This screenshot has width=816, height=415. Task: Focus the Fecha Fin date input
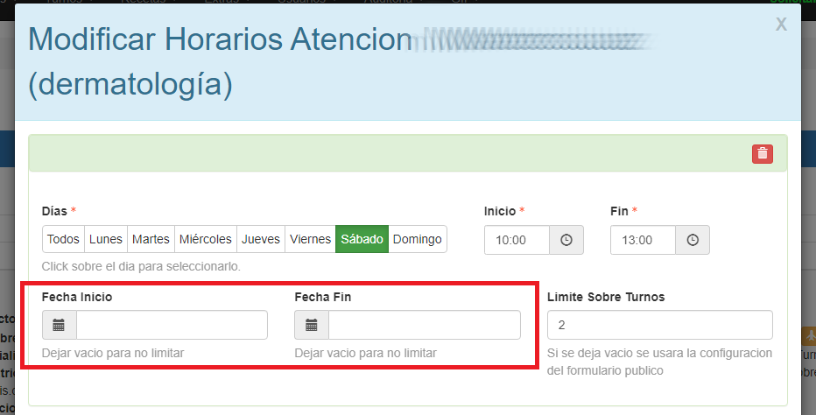tap(424, 325)
